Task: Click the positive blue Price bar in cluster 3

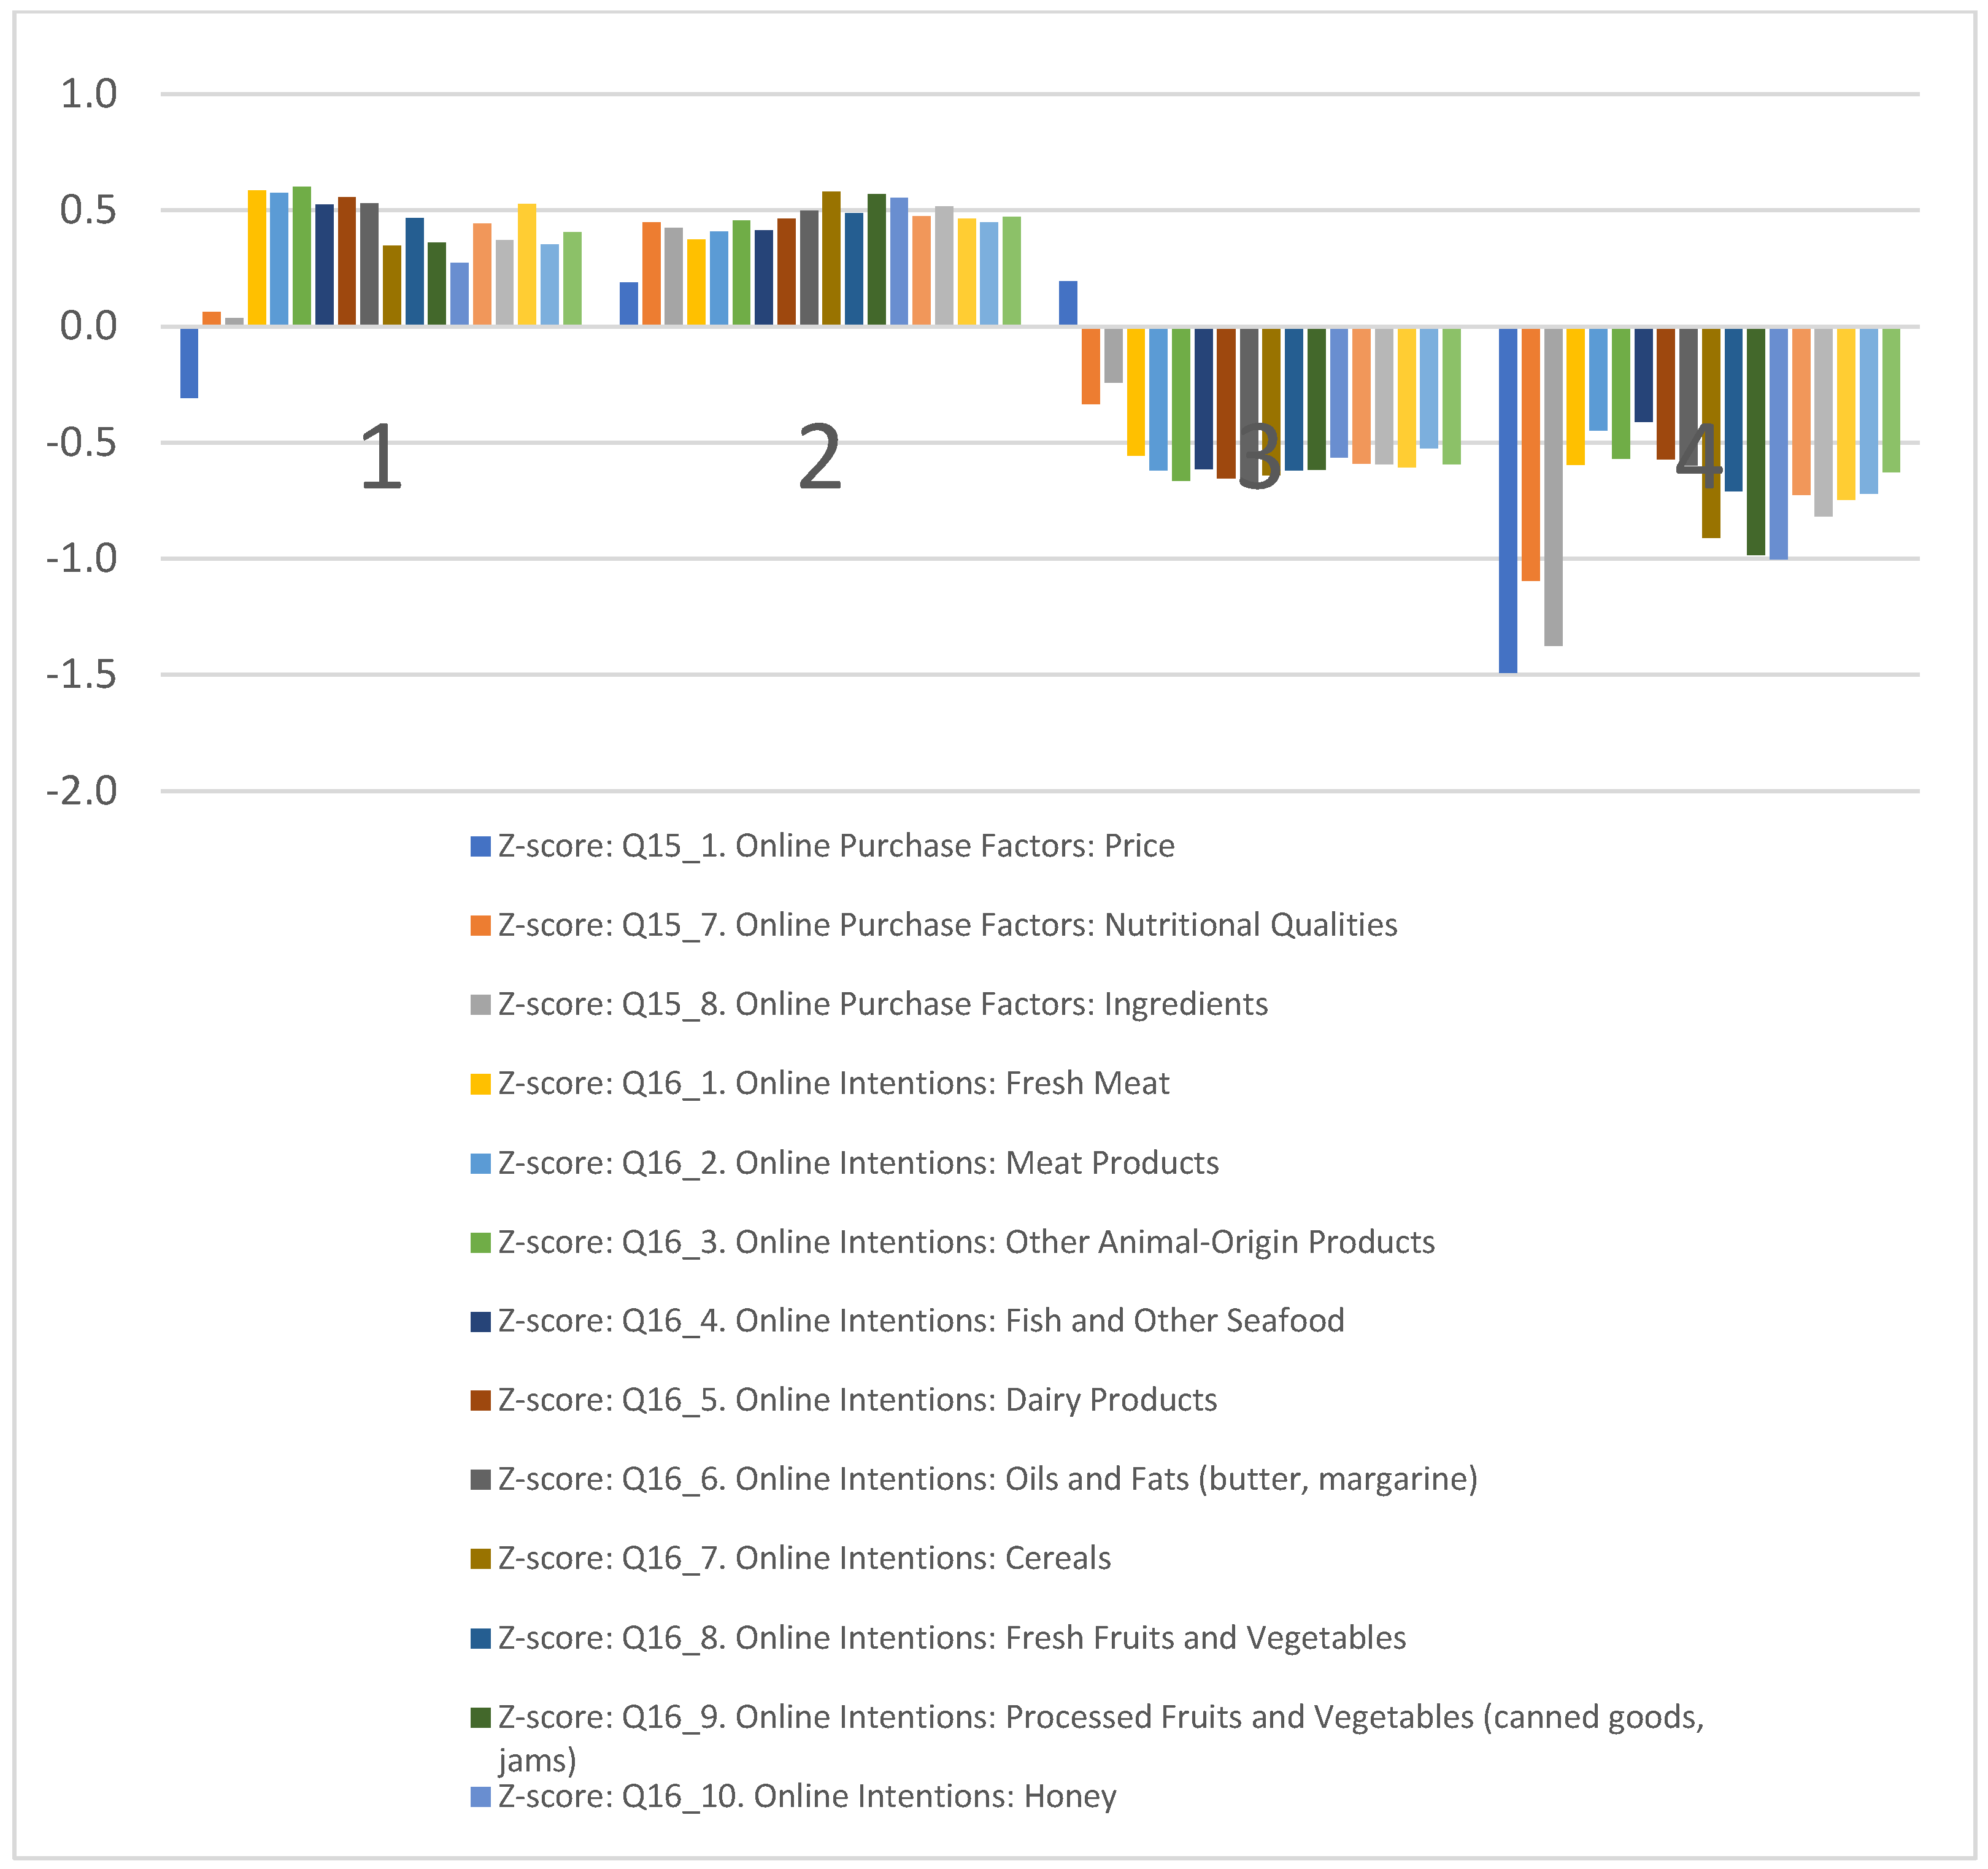Action: pos(1068,303)
